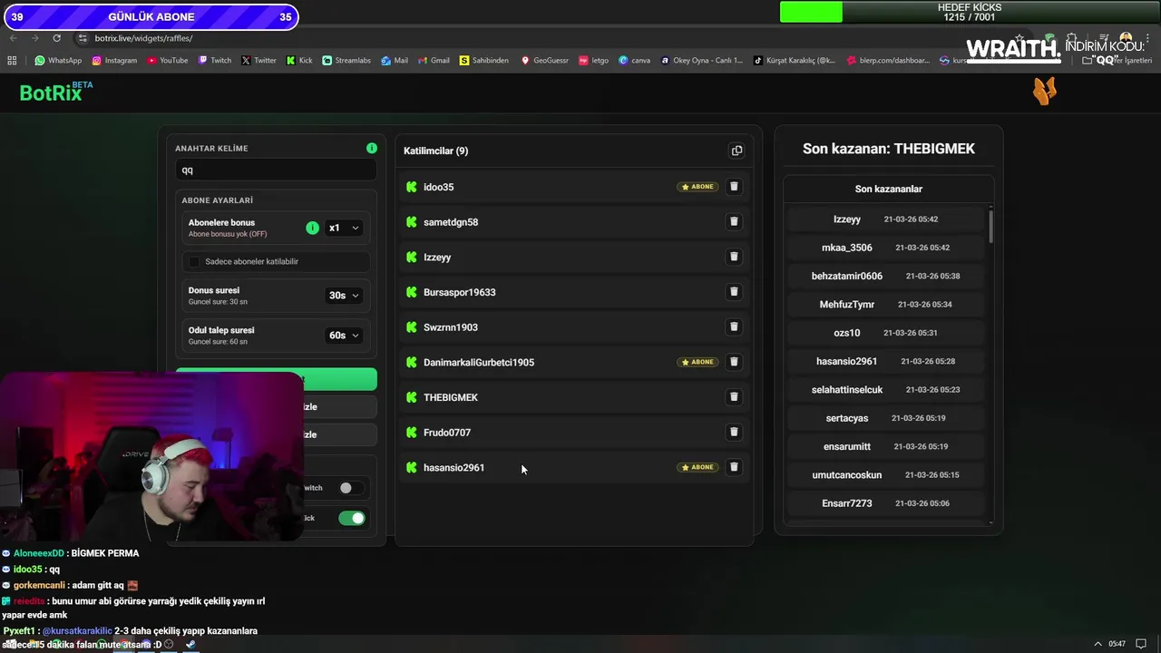The height and width of the screenshot is (653, 1161).
Task: Open the Kick bookmark
Action: click(x=299, y=61)
